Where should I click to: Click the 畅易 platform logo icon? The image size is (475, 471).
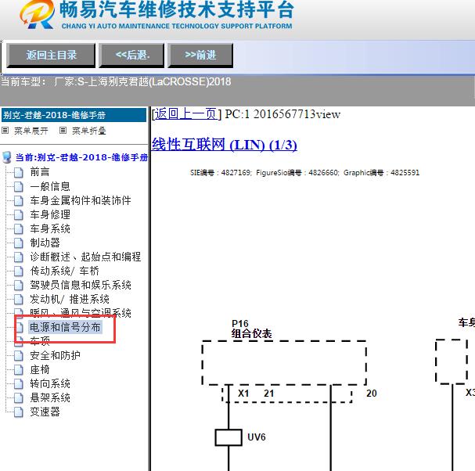click(38, 15)
